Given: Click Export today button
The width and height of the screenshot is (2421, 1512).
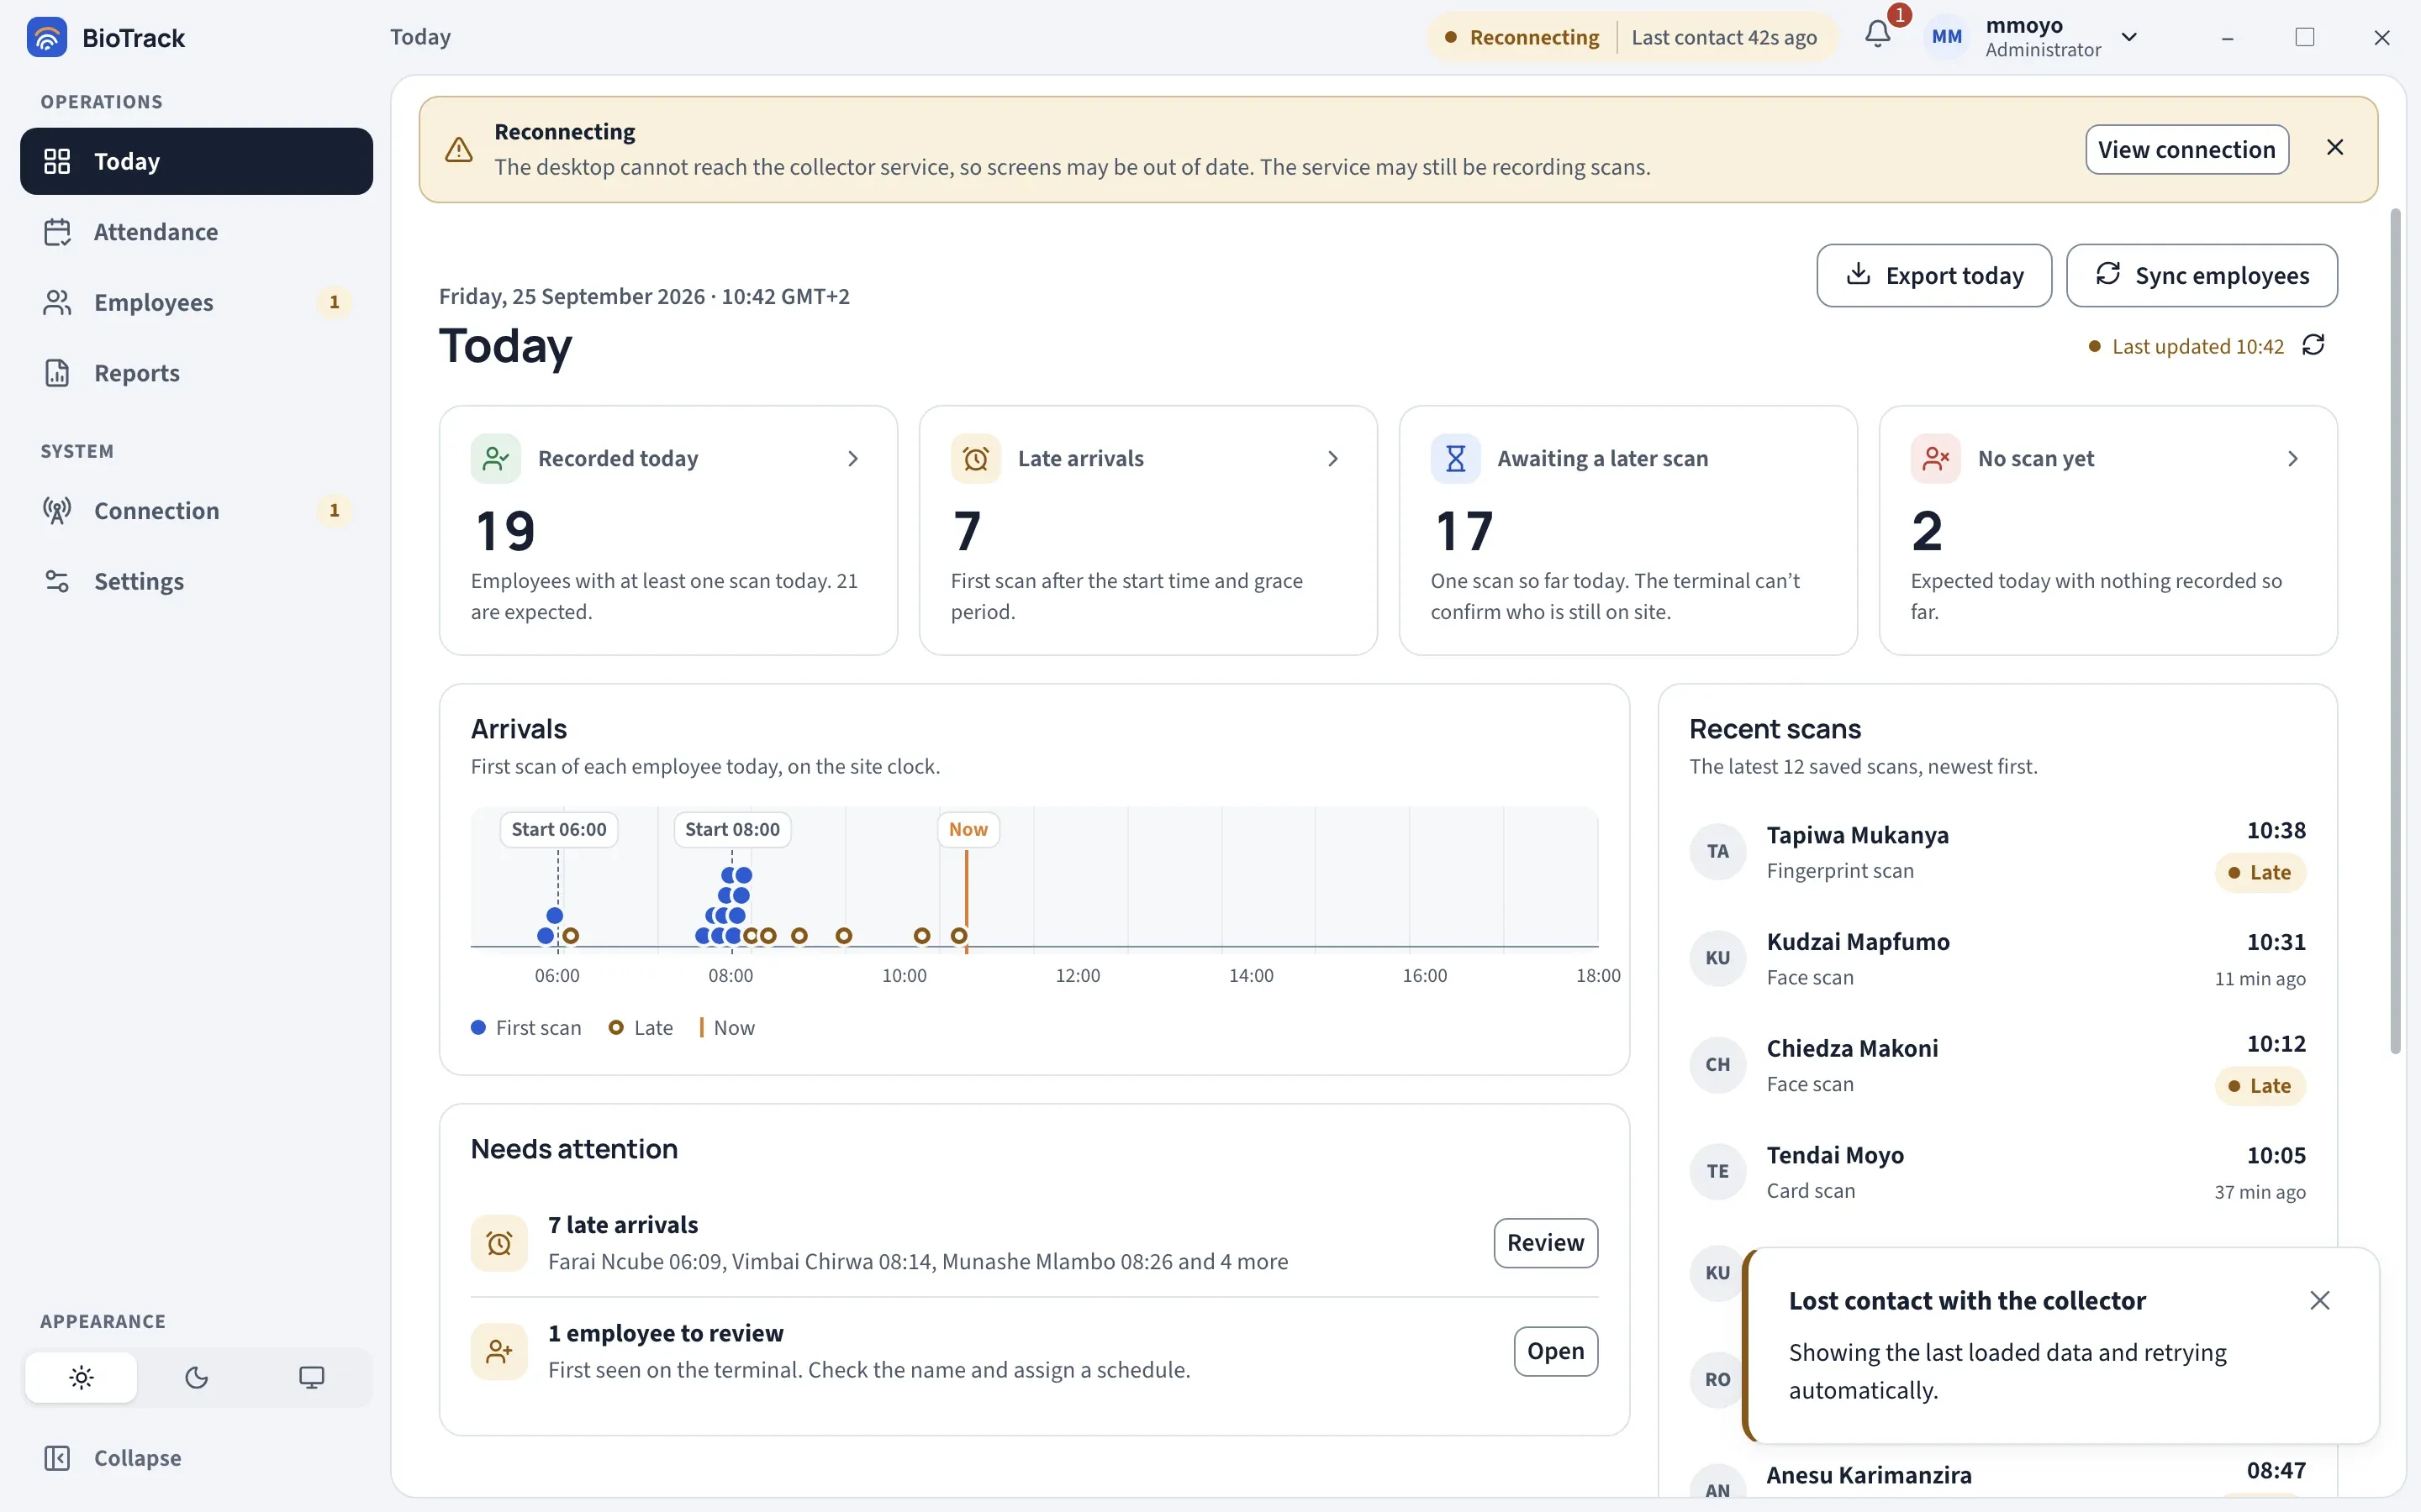Looking at the screenshot, I should pos(1933,275).
